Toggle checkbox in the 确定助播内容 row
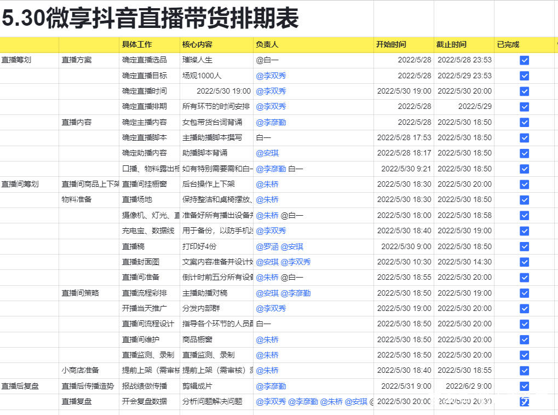Image resolution: width=558 pixels, height=415 pixels. (524, 153)
